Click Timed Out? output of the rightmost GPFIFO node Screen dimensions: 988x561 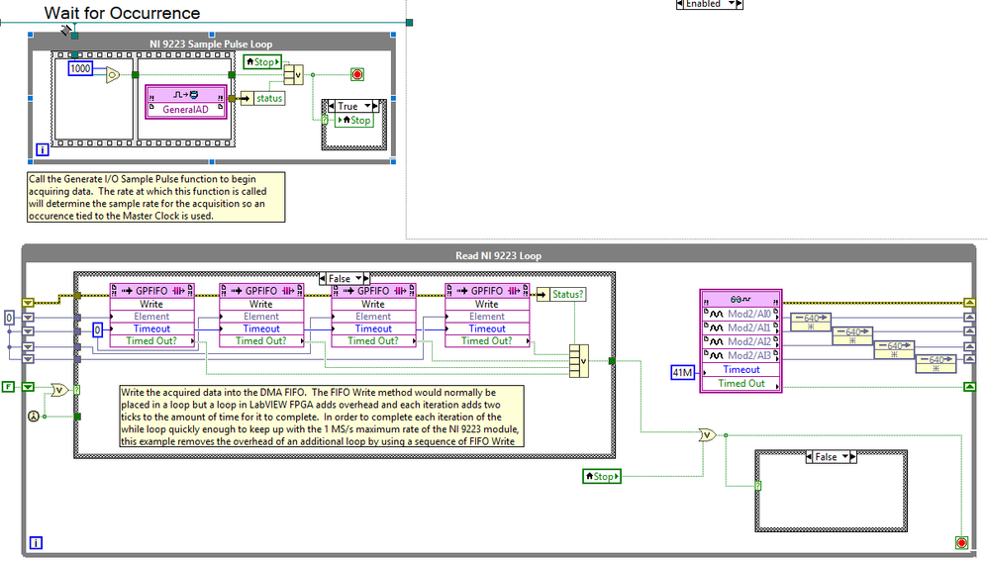487,340
